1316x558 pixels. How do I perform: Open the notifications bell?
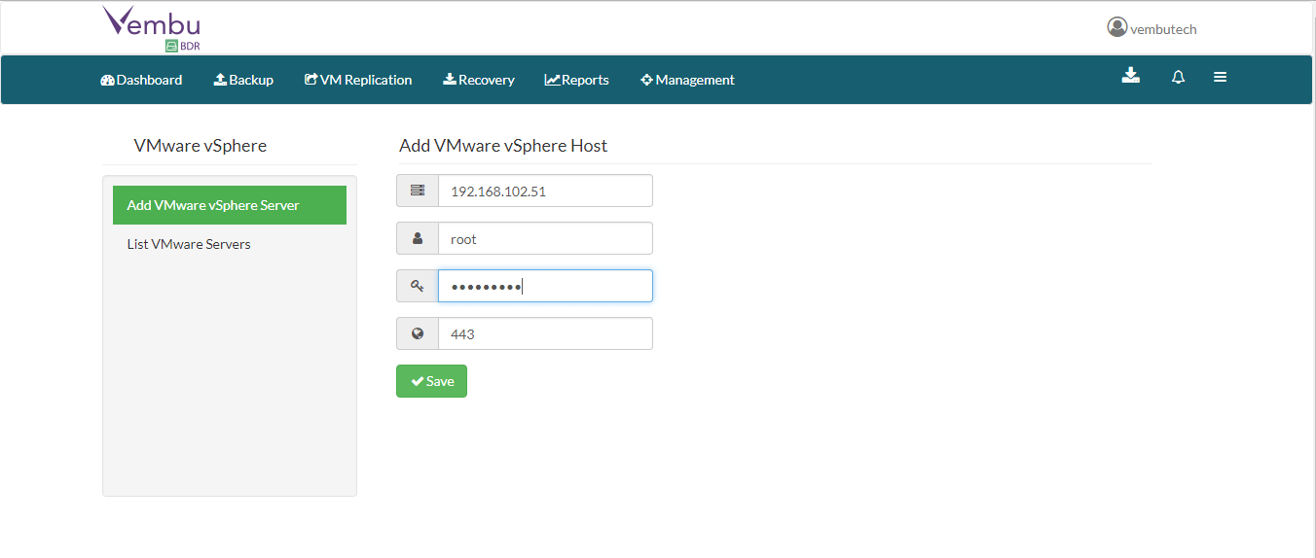point(1178,78)
